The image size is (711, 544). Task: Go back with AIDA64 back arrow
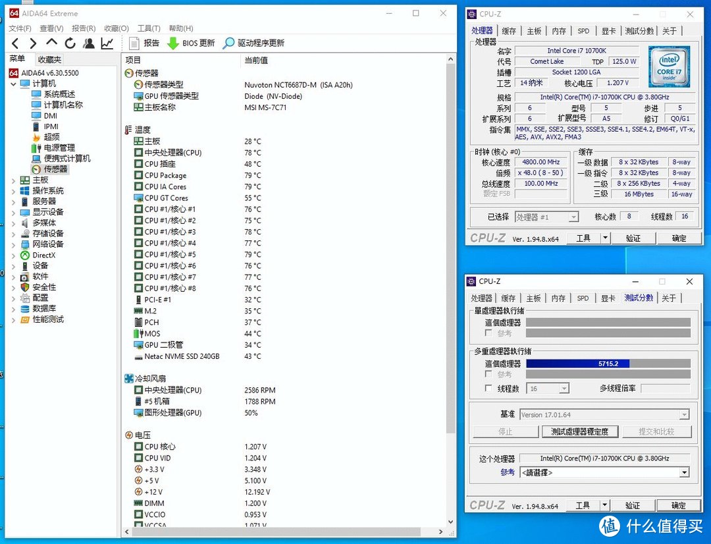coord(15,43)
